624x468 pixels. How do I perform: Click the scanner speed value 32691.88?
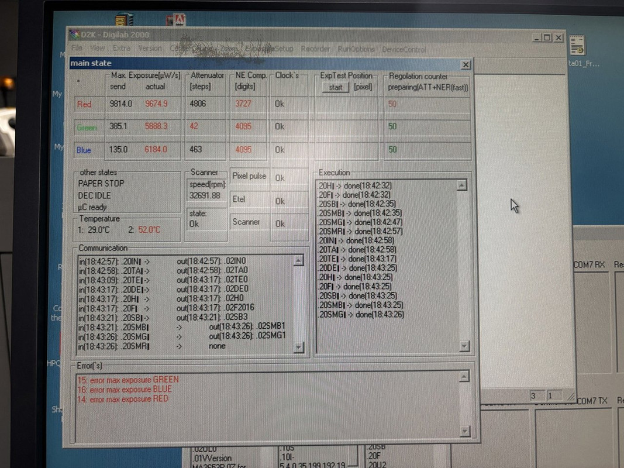(x=205, y=195)
